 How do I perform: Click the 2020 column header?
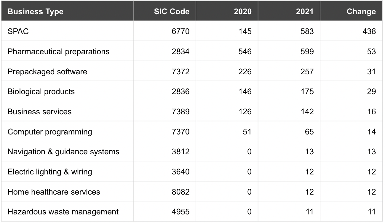(x=242, y=12)
